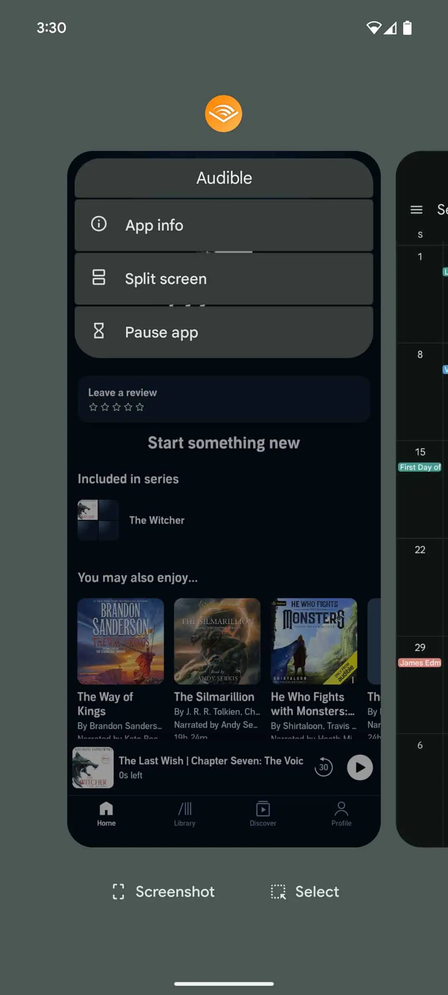
Task: Rewind 30 seconds in player
Action: [324, 767]
